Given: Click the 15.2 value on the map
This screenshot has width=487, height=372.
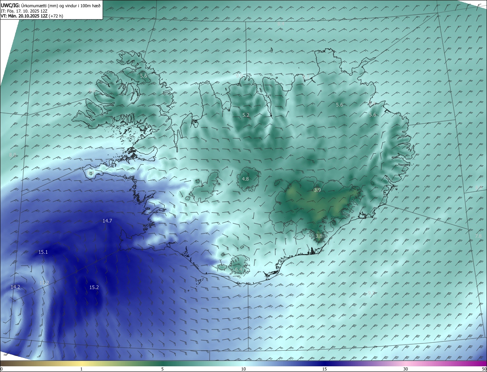Looking at the screenshot, I should tap(94, 287).
